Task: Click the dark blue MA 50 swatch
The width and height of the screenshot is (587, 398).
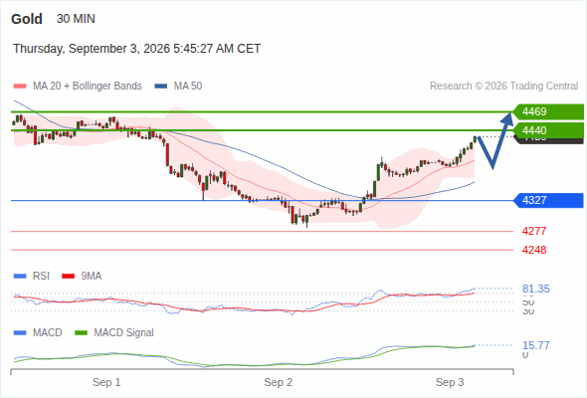Action: [x=161, y=87]
